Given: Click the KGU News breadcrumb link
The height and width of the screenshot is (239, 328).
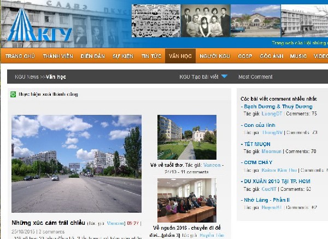Looking at the screenshot, I should click(27, 77).
